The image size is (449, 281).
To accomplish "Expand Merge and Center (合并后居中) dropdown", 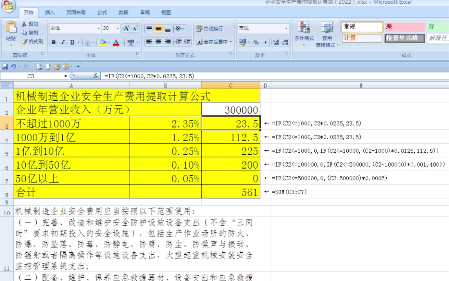I will [231, 42].
